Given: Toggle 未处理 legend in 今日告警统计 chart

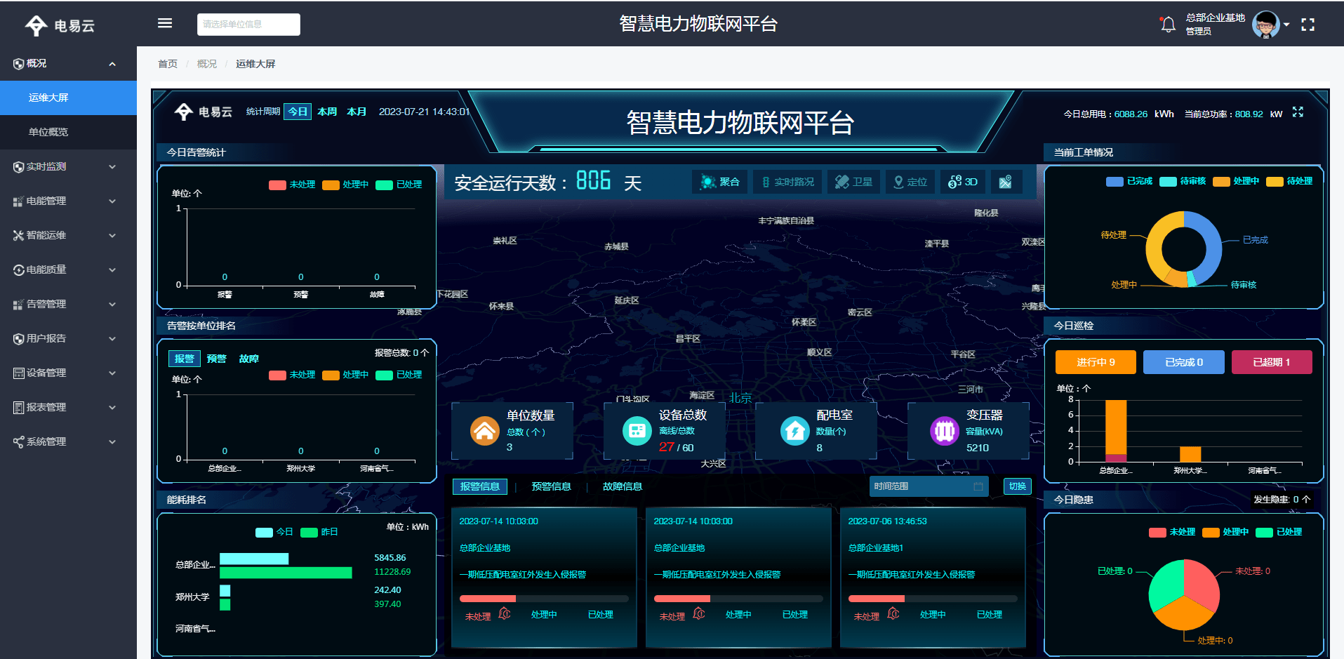Looking at the screenshot, I should pyautogui.click(x=288, y=185).
